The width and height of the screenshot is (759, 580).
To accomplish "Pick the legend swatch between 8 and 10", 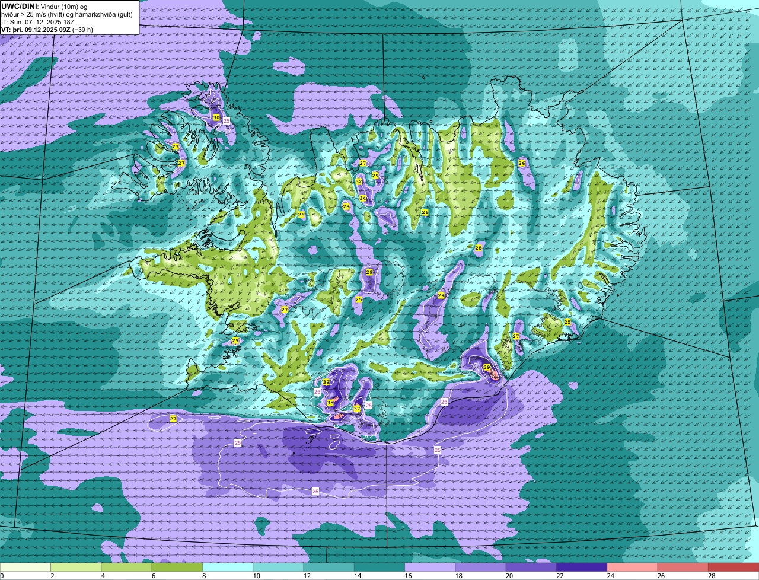I will point(228,568).
